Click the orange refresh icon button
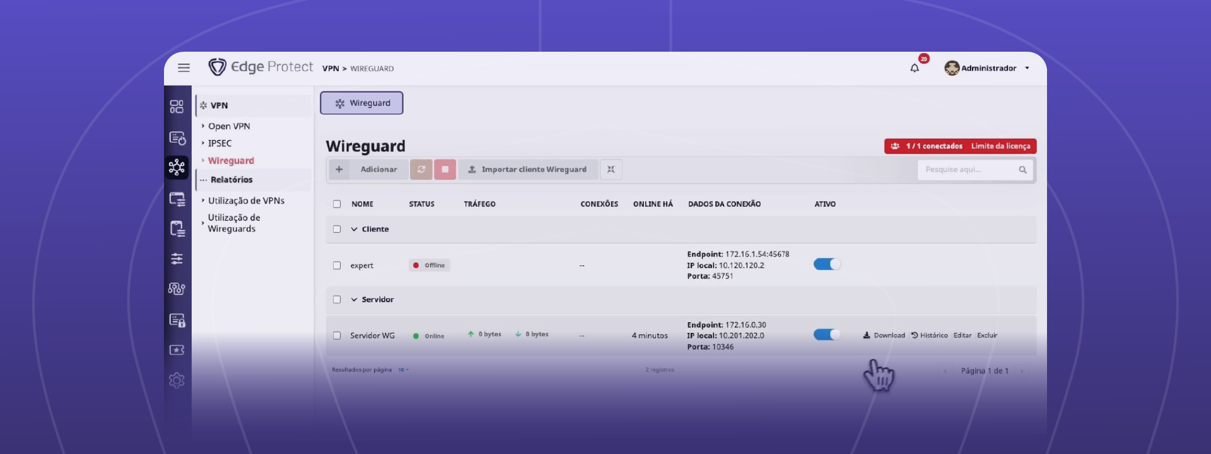The height and width of the screenshot is (454, 1211). click(x=421, y=170)
